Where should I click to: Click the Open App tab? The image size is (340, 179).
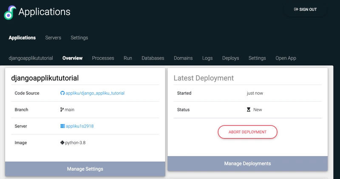(x=286, y=58)
